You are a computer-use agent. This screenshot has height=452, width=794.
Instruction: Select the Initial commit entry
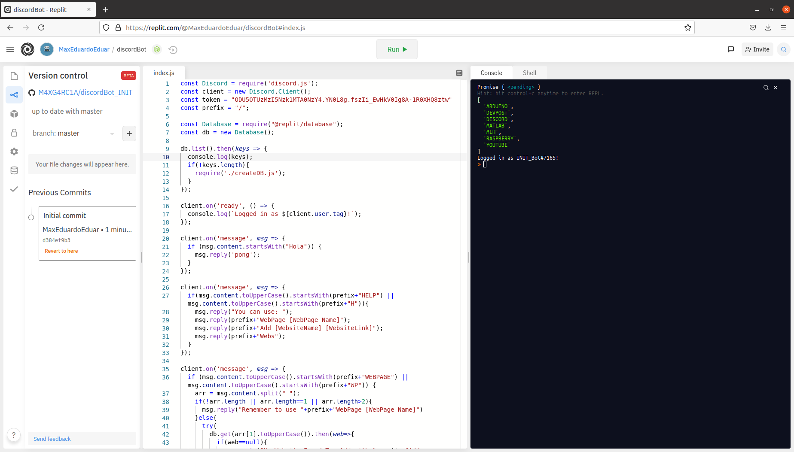tap(87, 233)
